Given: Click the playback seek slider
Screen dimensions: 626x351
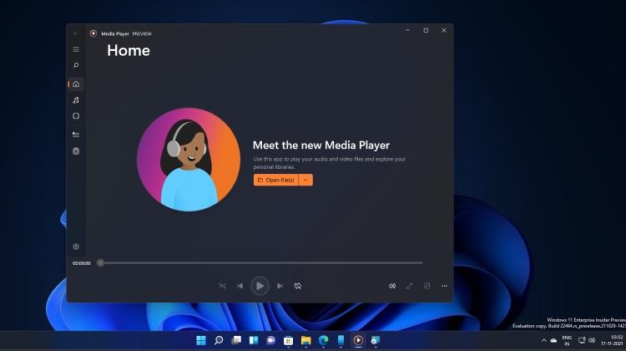Looking at the screenshot, I should [260, 263].
